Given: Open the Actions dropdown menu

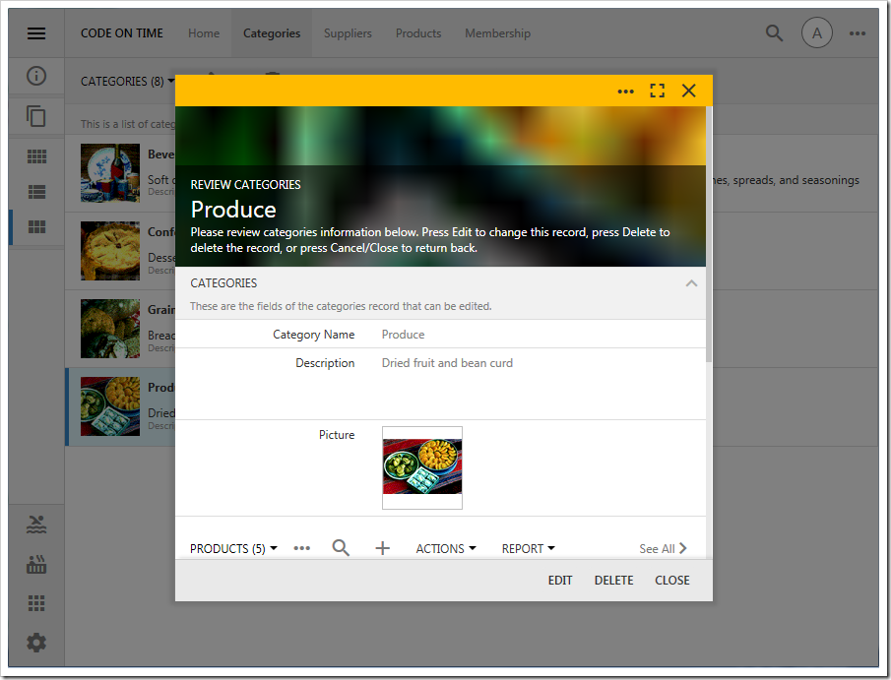Looking at the screenshot, I should tap(446, 549).
